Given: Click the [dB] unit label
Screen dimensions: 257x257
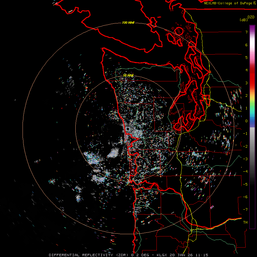Looking at the screenshot, I should click(244, 20).
